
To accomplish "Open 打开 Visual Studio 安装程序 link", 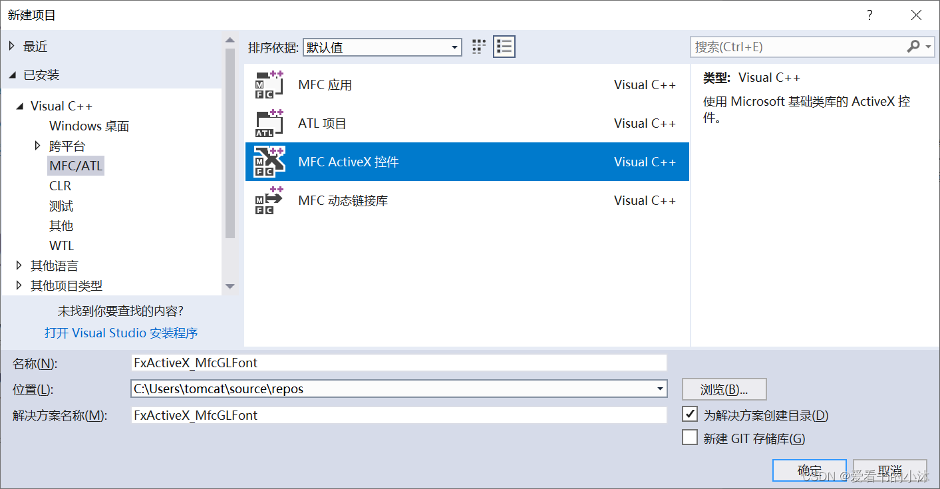I will 121,333.
